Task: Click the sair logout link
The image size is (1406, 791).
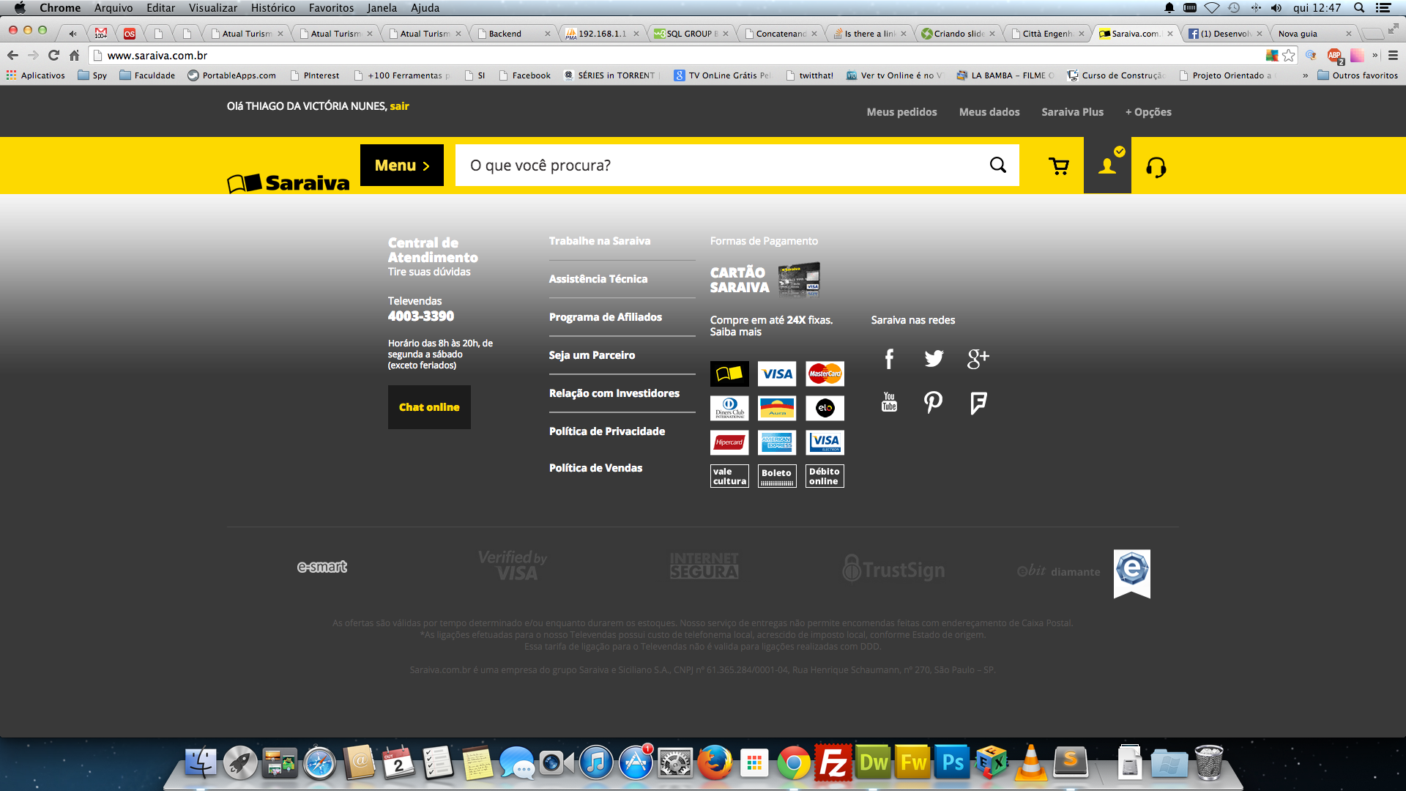Action: point(399,106)
